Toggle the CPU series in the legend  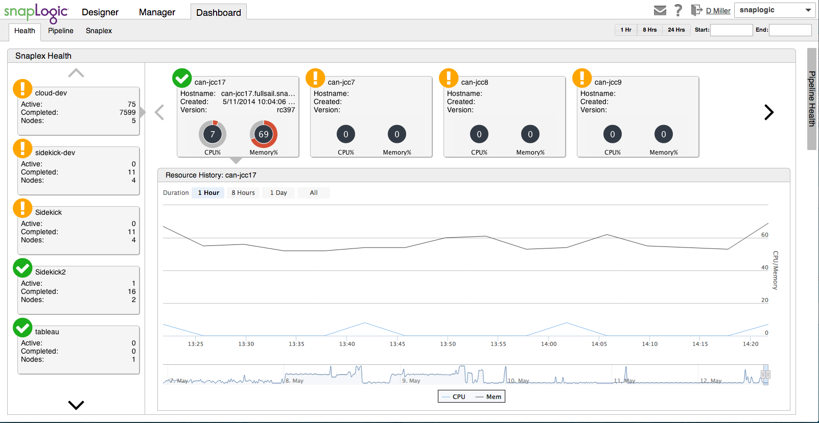454,396
